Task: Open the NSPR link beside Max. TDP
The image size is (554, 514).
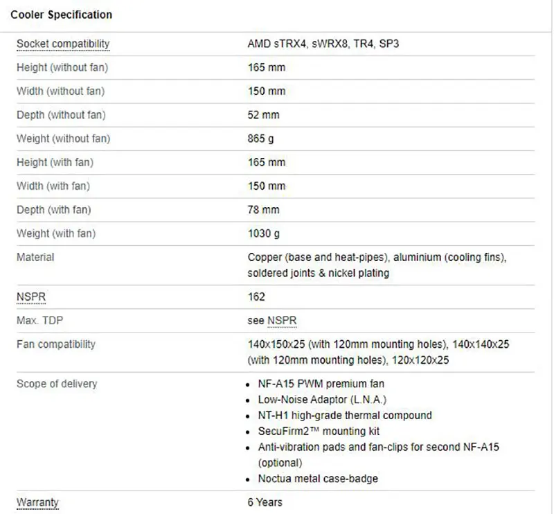Action: pos(282,321)
